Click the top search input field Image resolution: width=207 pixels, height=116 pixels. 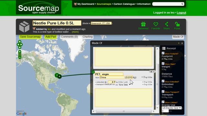pyautogui.click(x=167, y=4)
